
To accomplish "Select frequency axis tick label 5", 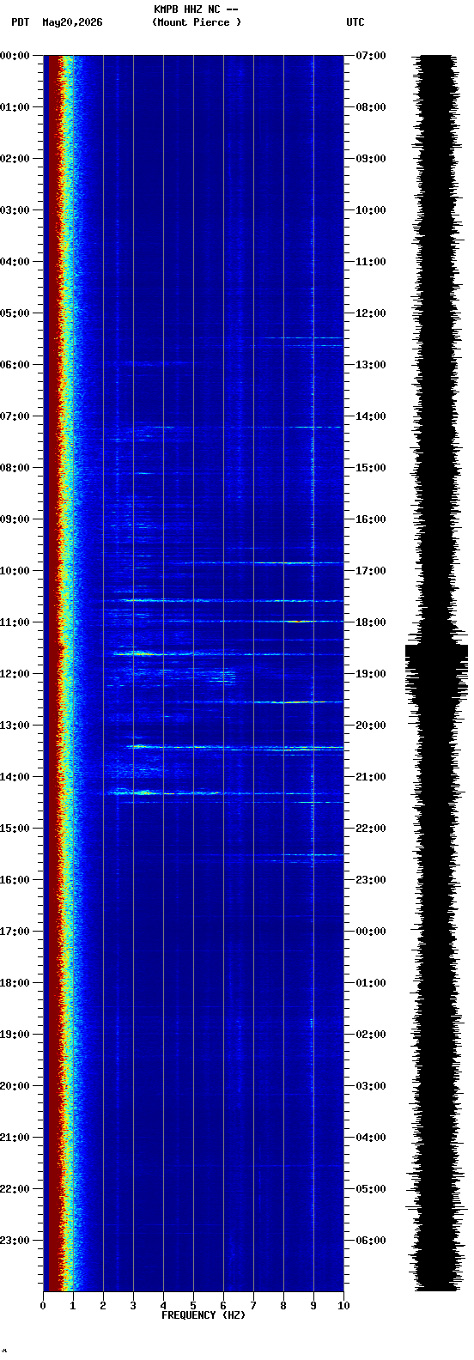I will tap(193, 1306).
